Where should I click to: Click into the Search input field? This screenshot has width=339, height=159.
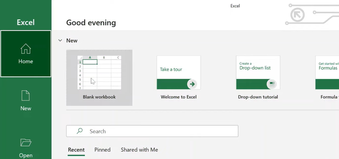tap(152, 131)
